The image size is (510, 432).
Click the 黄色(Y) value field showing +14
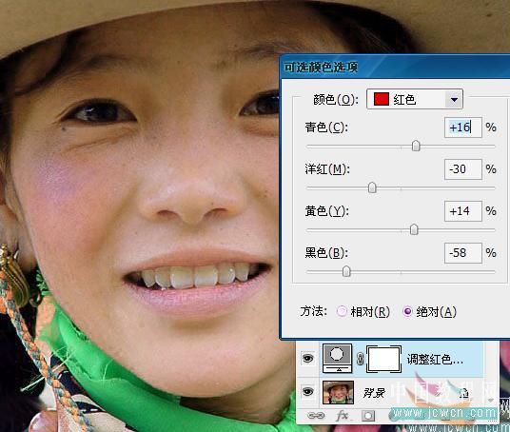click(462, 211)
